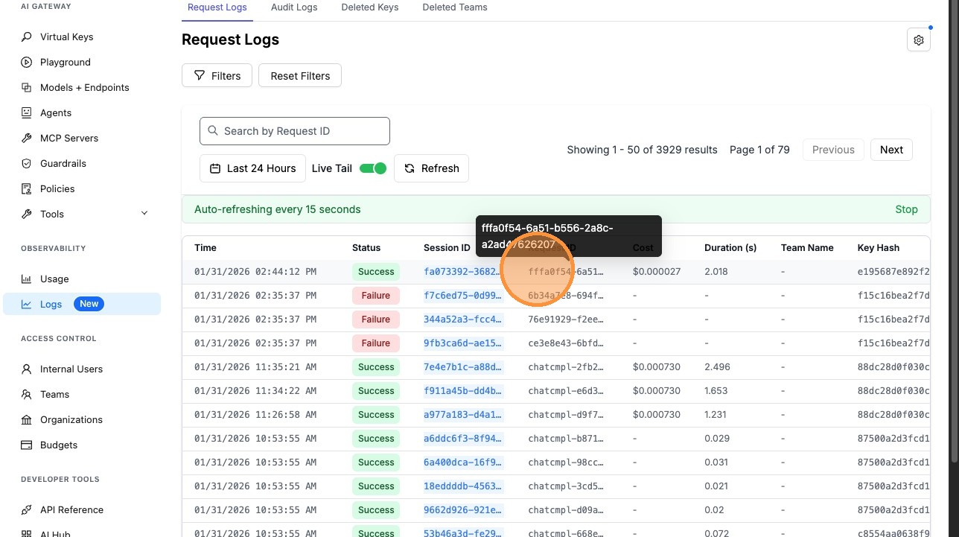
Task: Click the Virtual Keys key icon
Action: 27,36
